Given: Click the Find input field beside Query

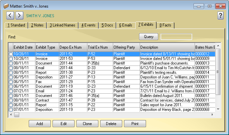Looking at the screenshot, I should coord(176,37).
